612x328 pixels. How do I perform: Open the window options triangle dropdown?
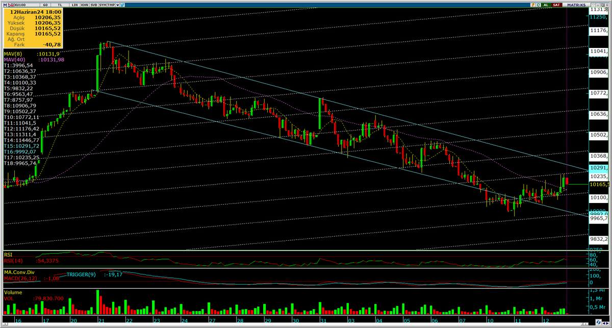[593, 5]
